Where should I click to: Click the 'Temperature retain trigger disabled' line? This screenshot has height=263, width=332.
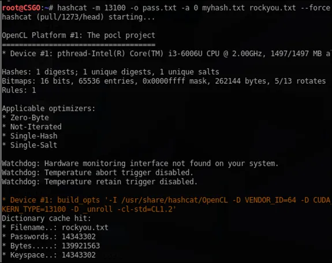pyautogui.click(x=99, y=182)
